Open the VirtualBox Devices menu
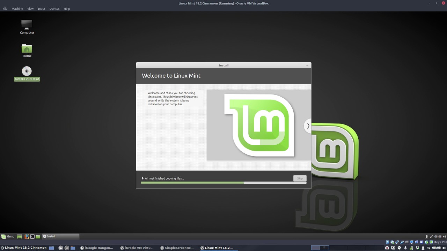The width and height of the screenshot is (447, 251). coord(54,9)
